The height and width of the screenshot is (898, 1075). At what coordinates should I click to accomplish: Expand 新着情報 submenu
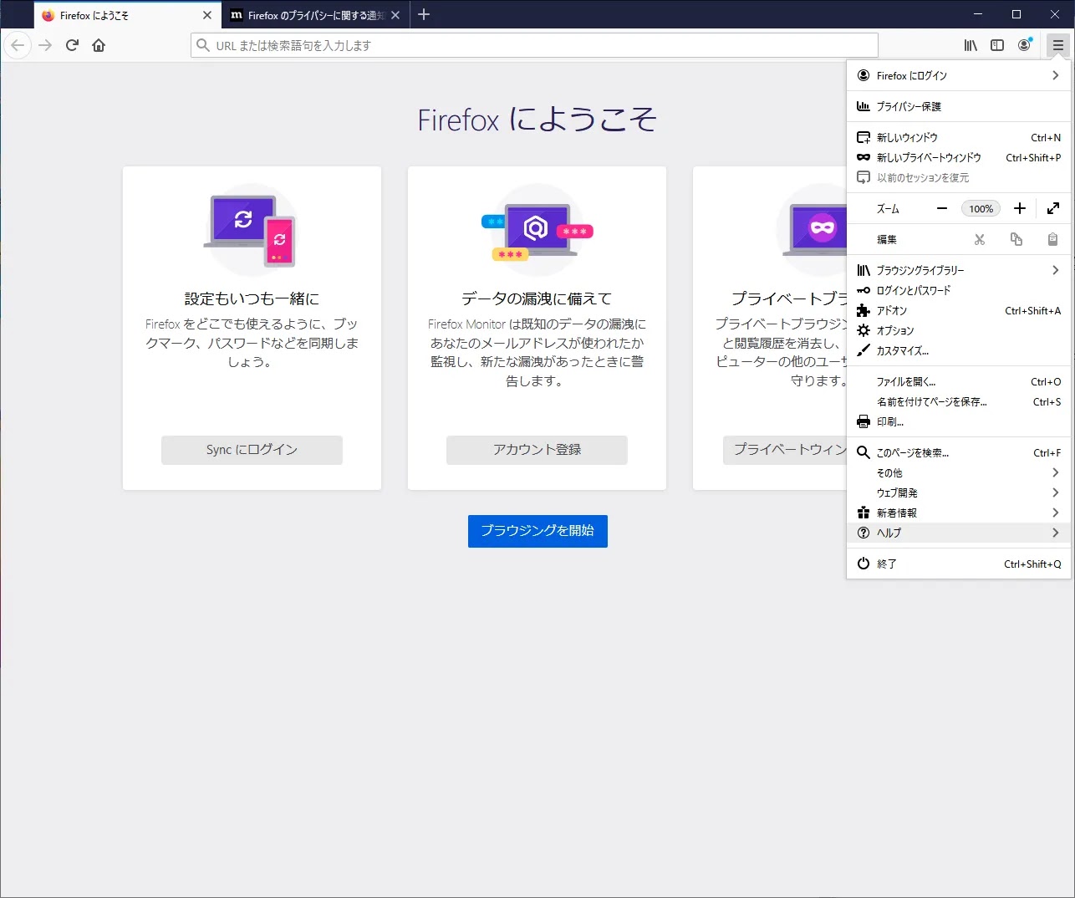[x=959, y=513]
